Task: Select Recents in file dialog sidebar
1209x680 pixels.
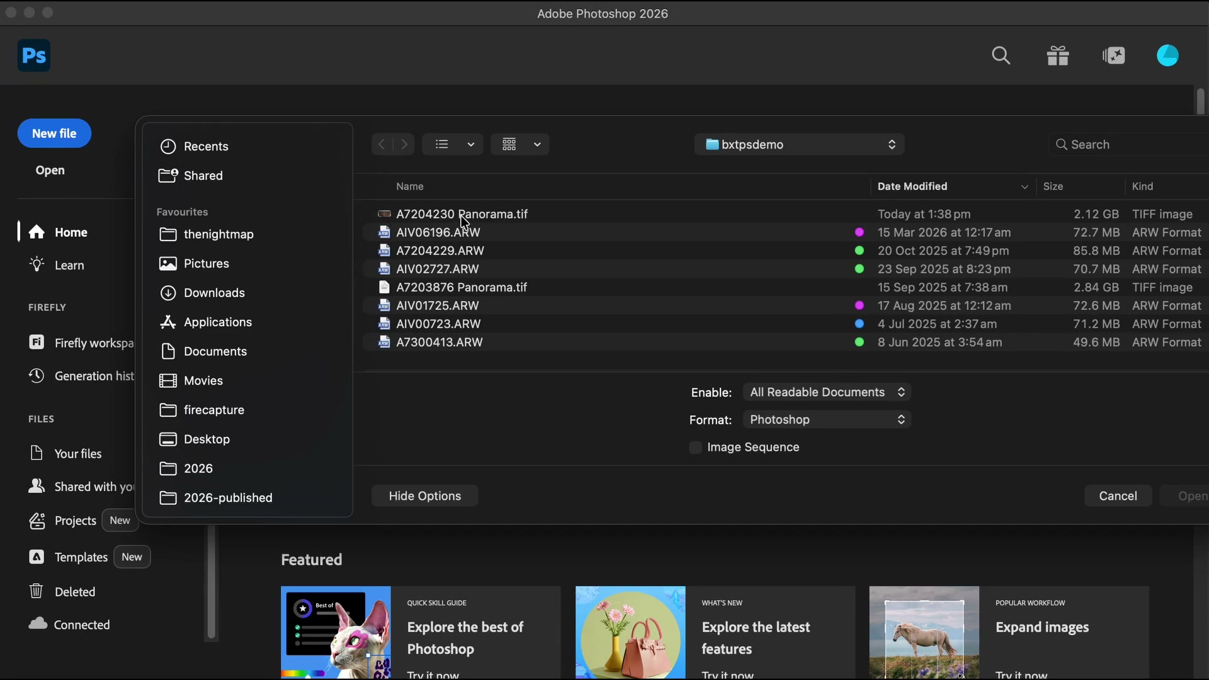Action: (194, 146)
